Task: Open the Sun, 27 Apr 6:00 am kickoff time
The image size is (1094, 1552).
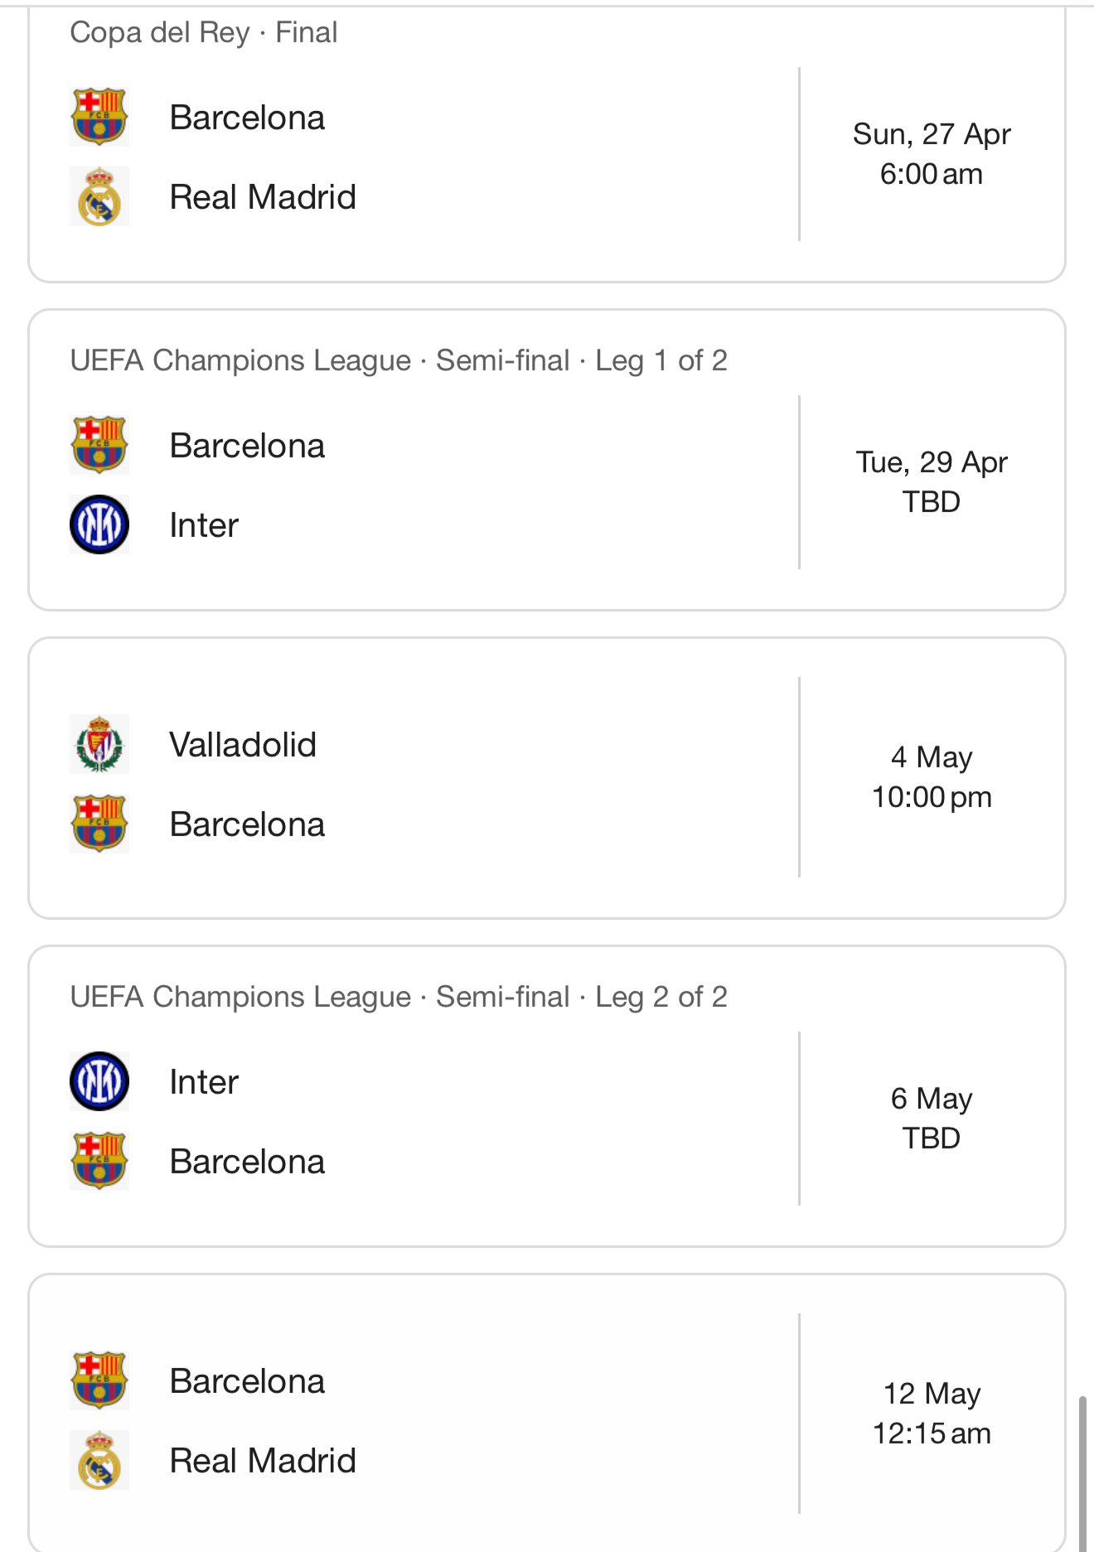Action: click(x=932, y=154)
